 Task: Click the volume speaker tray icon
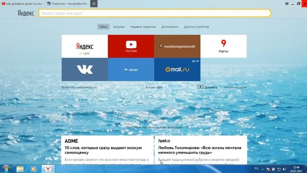[x=284, y=169]
